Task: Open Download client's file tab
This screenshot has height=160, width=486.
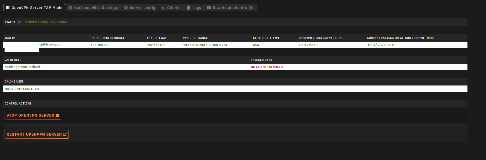Action: pyautogui.click(x=231, y=8)
